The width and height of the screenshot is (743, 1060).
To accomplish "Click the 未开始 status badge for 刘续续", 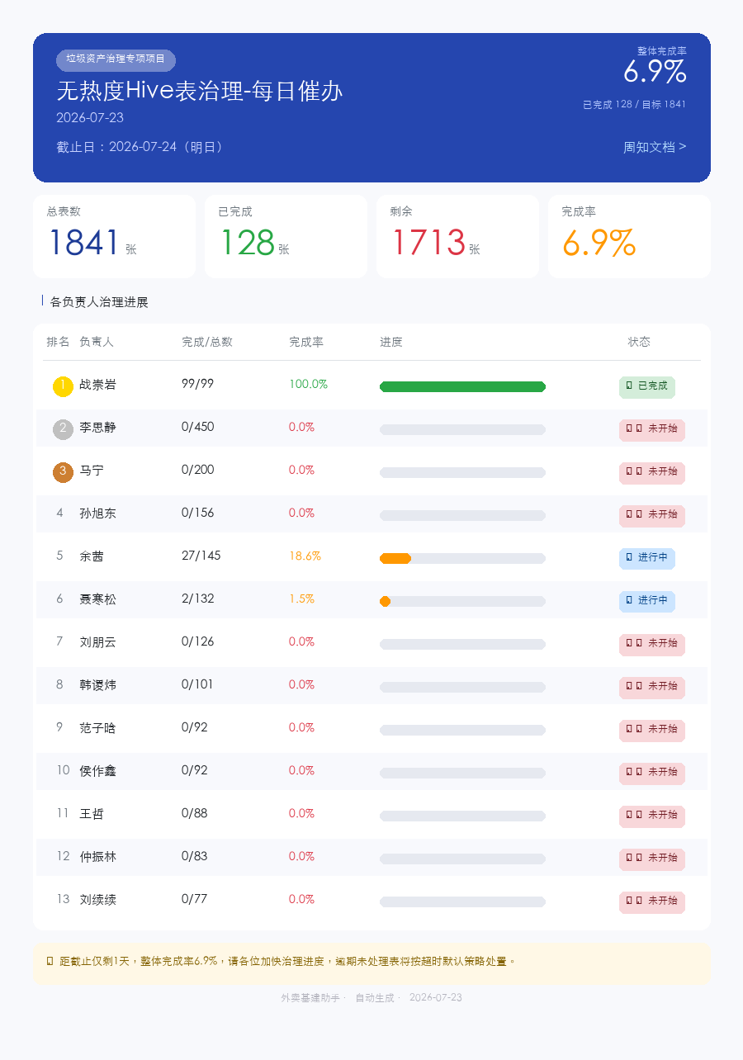I will (x=652, y=902).
